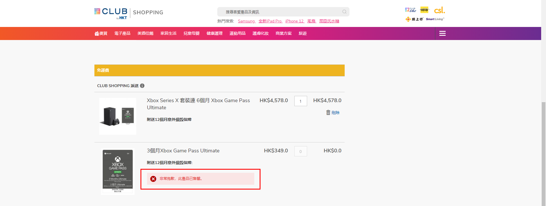The image size is (546, 206).
Task: Open the 電子產品 category
Action: pos(122,33)
